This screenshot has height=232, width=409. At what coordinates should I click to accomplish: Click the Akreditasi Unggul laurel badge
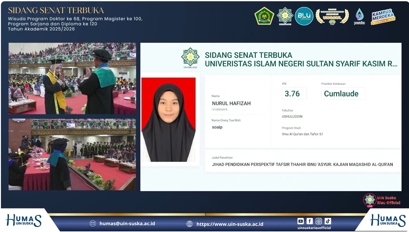(x=332, y=17)
